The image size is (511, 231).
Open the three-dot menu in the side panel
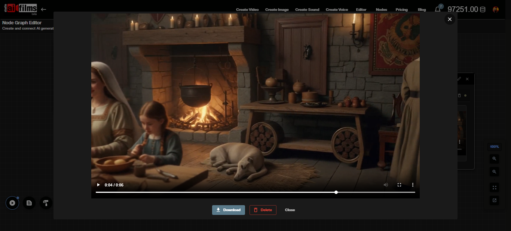click(459, 142)
